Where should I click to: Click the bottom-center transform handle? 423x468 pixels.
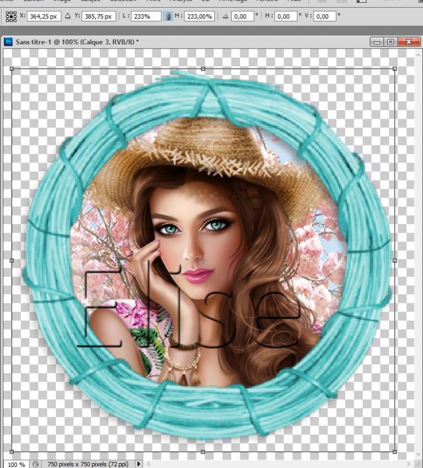click(203, 452)
